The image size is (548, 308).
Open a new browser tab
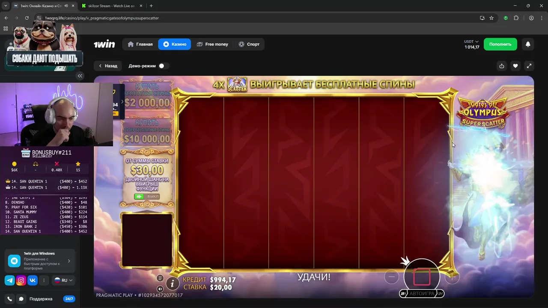tap(151, 6)
